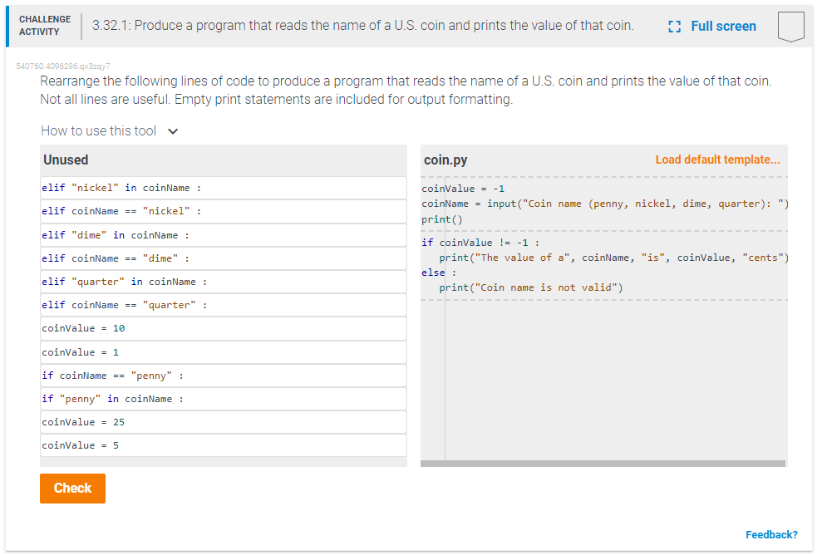
Task: Click the Feedback? link
Action: [771, 534]
